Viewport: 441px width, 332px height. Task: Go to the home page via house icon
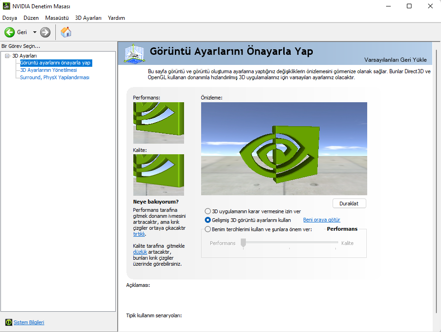coord(66,32)
